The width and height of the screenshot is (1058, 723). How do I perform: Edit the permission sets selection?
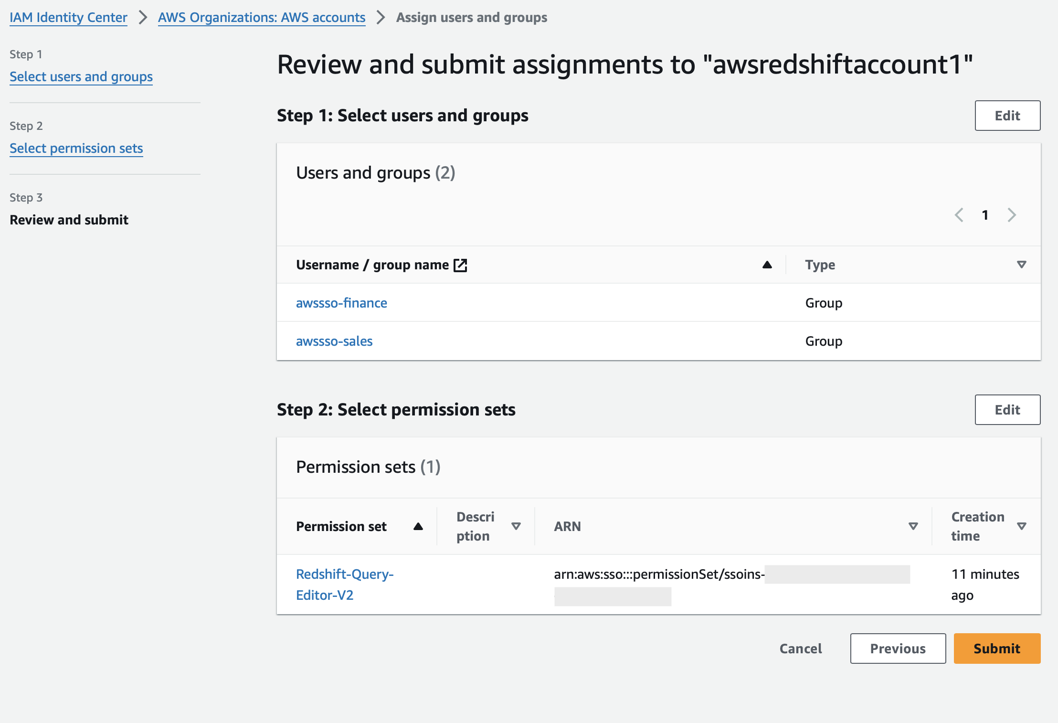(1007, 410)
